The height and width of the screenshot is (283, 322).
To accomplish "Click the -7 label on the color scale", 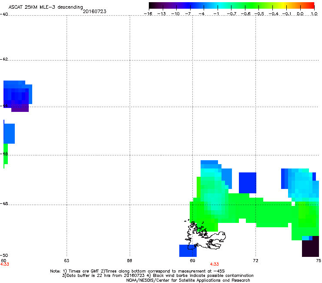I will point(188,14).
